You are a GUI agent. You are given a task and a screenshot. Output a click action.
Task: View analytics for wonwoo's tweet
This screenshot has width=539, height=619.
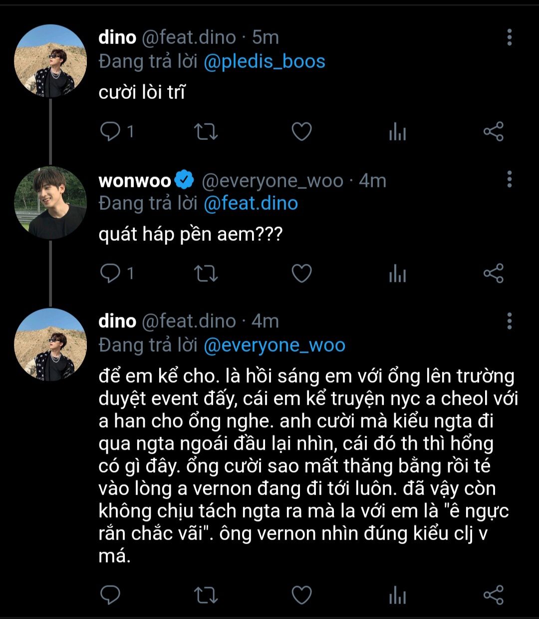pyautogui.click(x=397, y=274)
